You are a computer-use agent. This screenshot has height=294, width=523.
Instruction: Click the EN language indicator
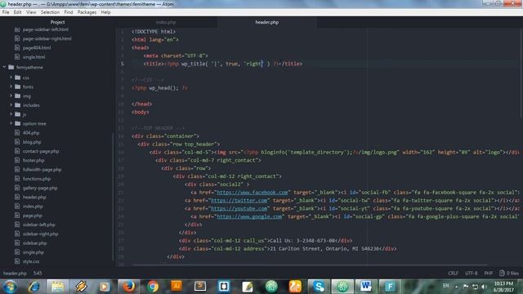[x=445, y=286]
